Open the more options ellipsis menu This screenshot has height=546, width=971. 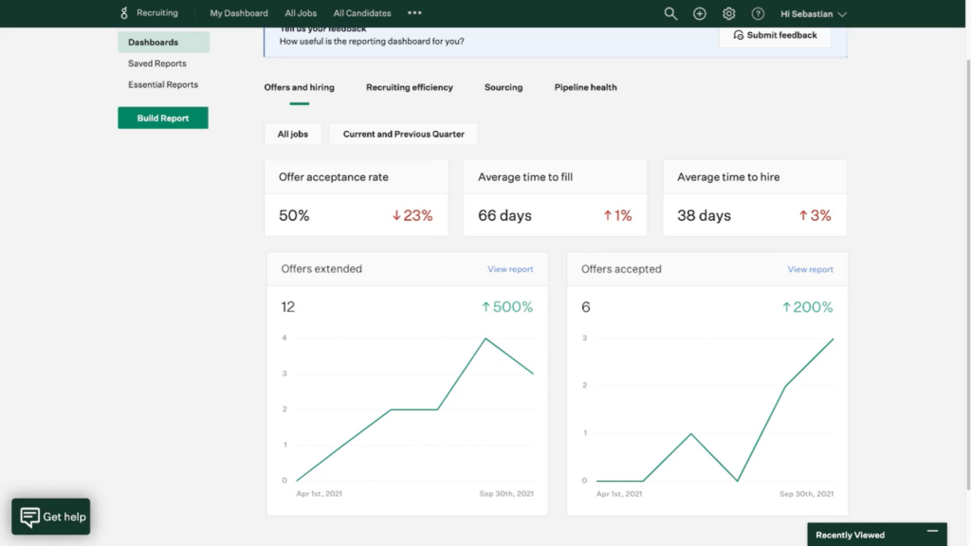(414, 13)
